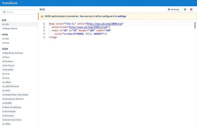197x126 pixels.
Task: Click line number 3 in editor gutter
Action: [x=44, y=30]
